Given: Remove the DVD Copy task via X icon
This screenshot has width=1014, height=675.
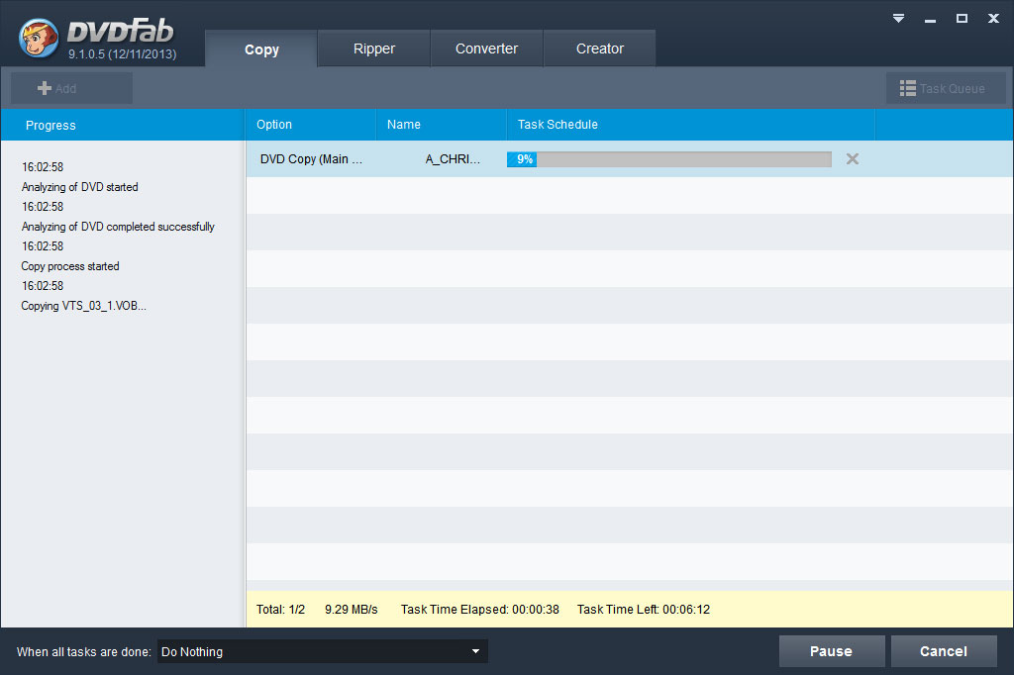Looking at the screenshot, I should click(x=852, y=158).
